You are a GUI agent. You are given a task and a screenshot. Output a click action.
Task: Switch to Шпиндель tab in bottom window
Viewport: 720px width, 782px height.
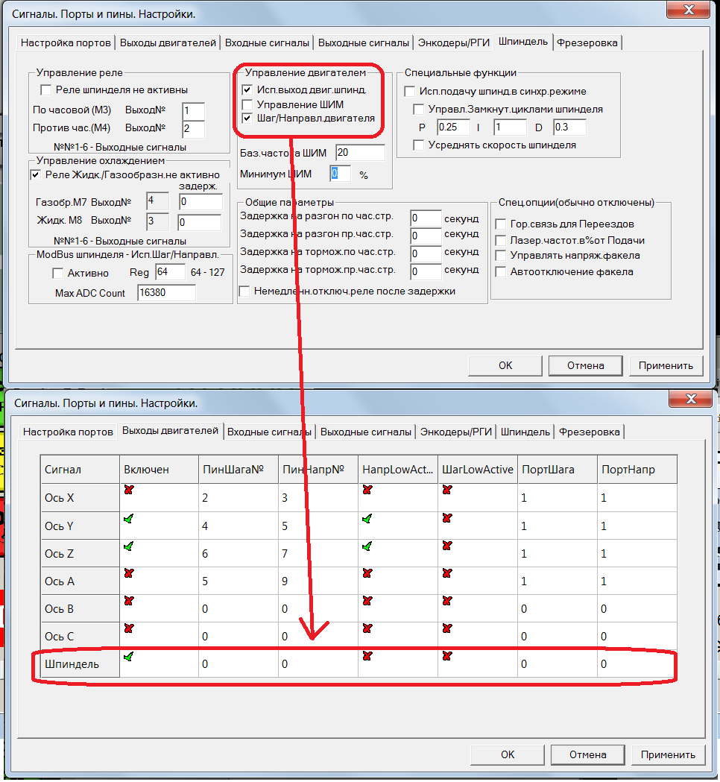pyautogui.click(x=525, y=432)
